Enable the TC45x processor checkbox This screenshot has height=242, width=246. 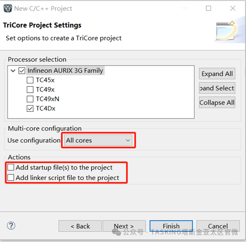pyautogui.click(x=30, y=80)
